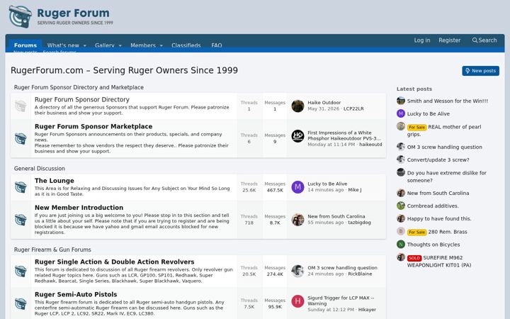Open the General Discussion category heading
510x319 pixels.
(x=40, y=168)
